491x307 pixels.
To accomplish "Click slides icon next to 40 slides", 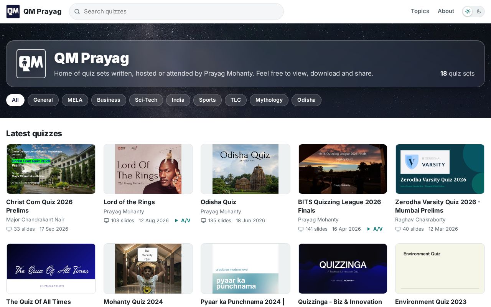I will [398, 229].
